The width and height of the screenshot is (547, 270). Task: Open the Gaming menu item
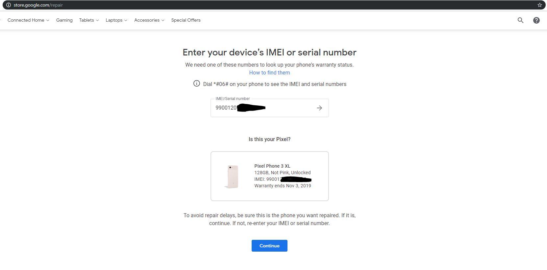[64, 20]
